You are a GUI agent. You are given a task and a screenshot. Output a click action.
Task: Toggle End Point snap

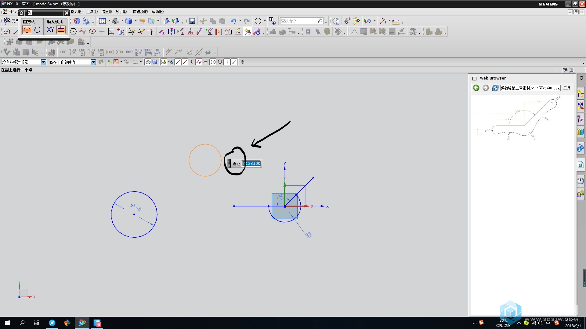click(178, 62)
